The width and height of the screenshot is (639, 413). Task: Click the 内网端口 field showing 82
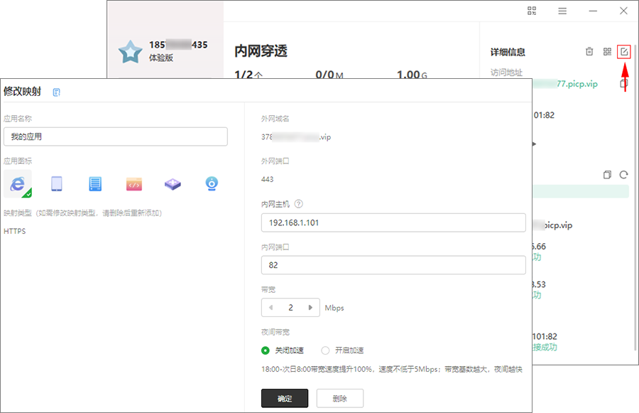393,265
